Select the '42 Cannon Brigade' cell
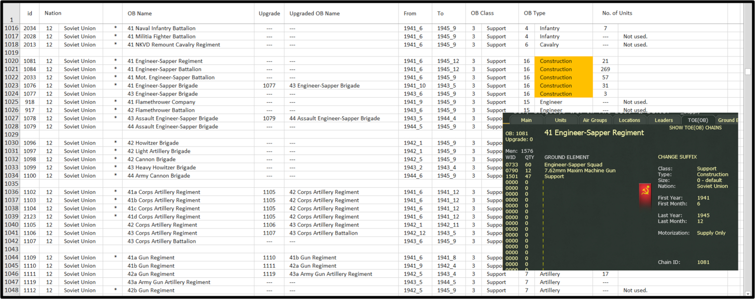 coord(188,160)
